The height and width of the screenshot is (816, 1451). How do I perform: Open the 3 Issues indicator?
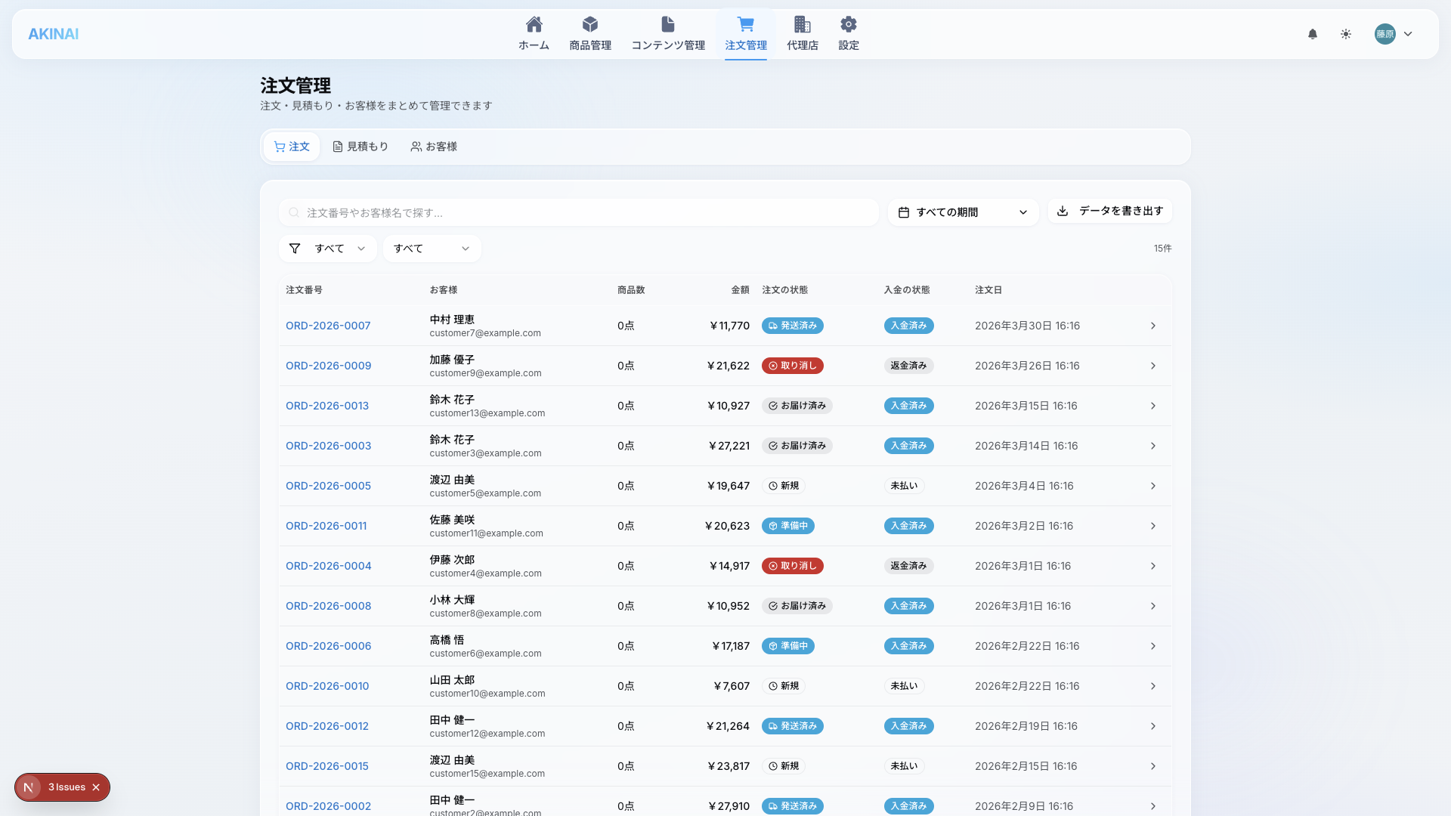pyautogui.click(x=67, y=787)
